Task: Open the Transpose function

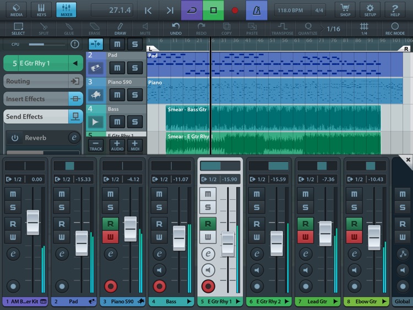Action: coord(282,29)
